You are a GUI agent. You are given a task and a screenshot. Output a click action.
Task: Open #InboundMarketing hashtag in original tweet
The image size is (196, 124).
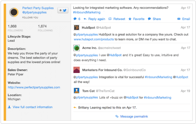(x=87, y=12)
